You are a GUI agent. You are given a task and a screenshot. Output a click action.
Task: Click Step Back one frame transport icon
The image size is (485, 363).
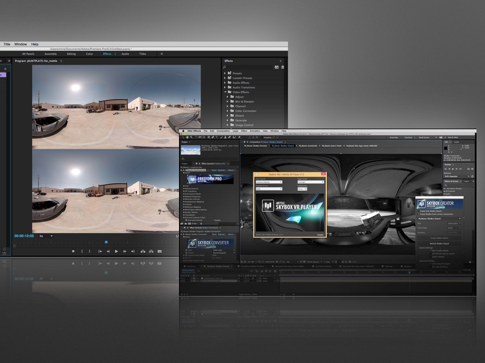[108, 251]
